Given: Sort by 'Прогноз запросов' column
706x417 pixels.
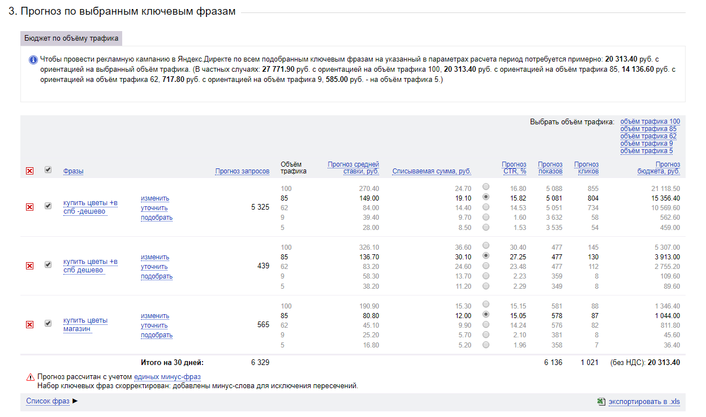Looking at the screenshot, I should coord(242,171).
